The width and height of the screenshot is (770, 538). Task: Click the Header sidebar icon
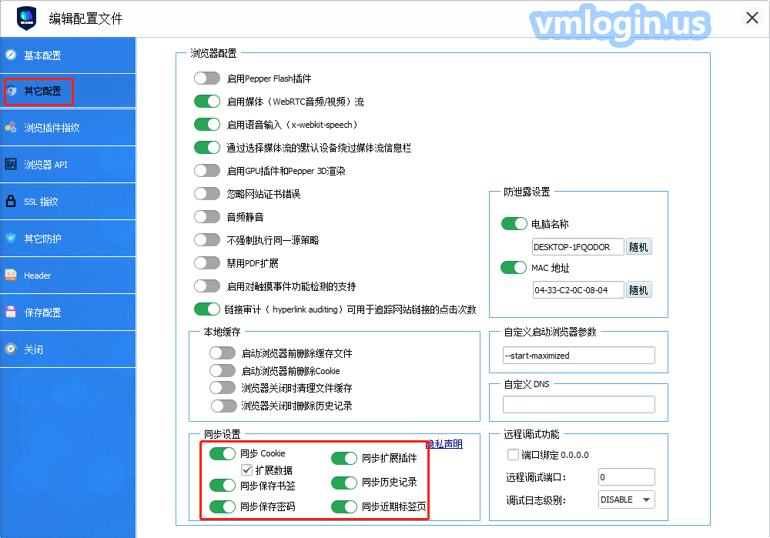[x=11, y=276]
